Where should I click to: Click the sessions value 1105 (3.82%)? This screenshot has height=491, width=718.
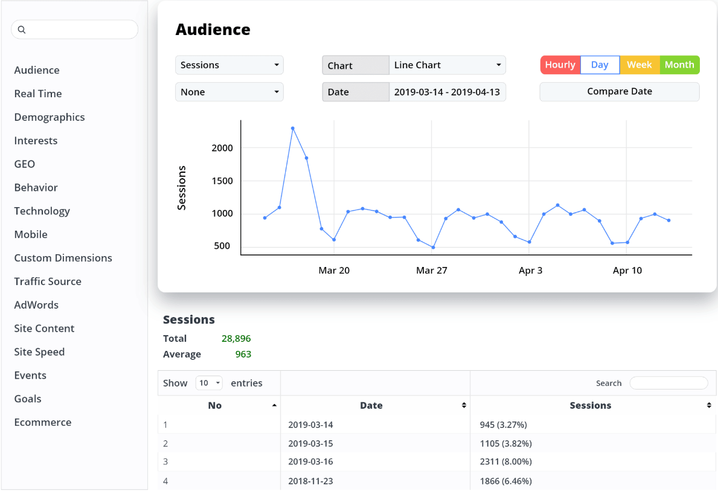[x=505, y=443]
